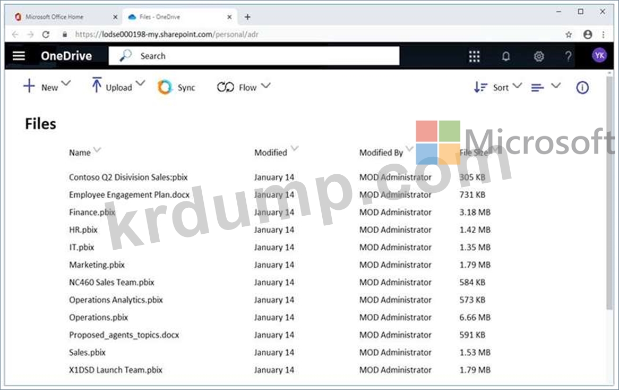
Task: Expand the New dropdown chevron
Action: point(66,83)
